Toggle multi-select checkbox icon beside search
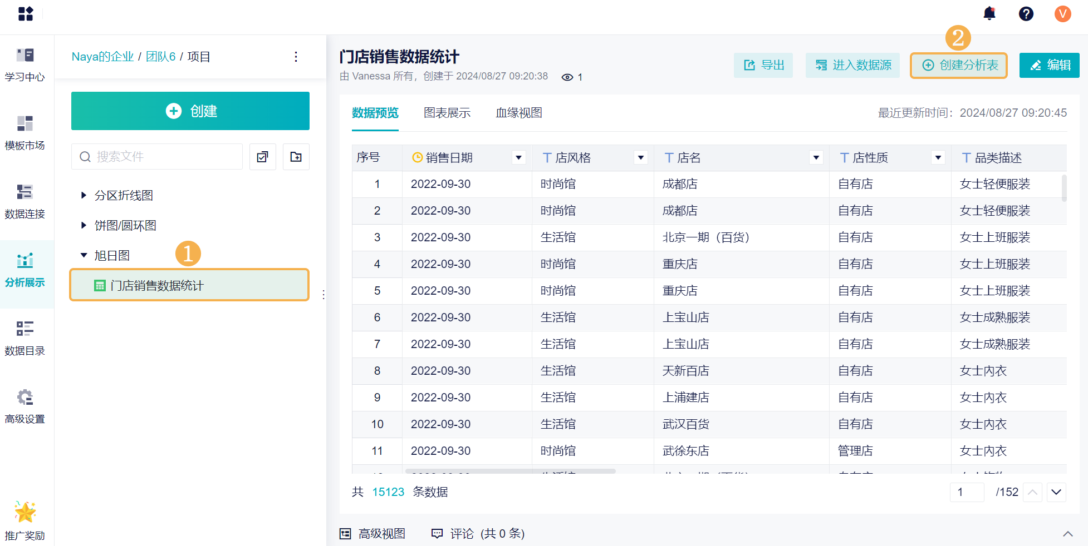 point(263,157)
